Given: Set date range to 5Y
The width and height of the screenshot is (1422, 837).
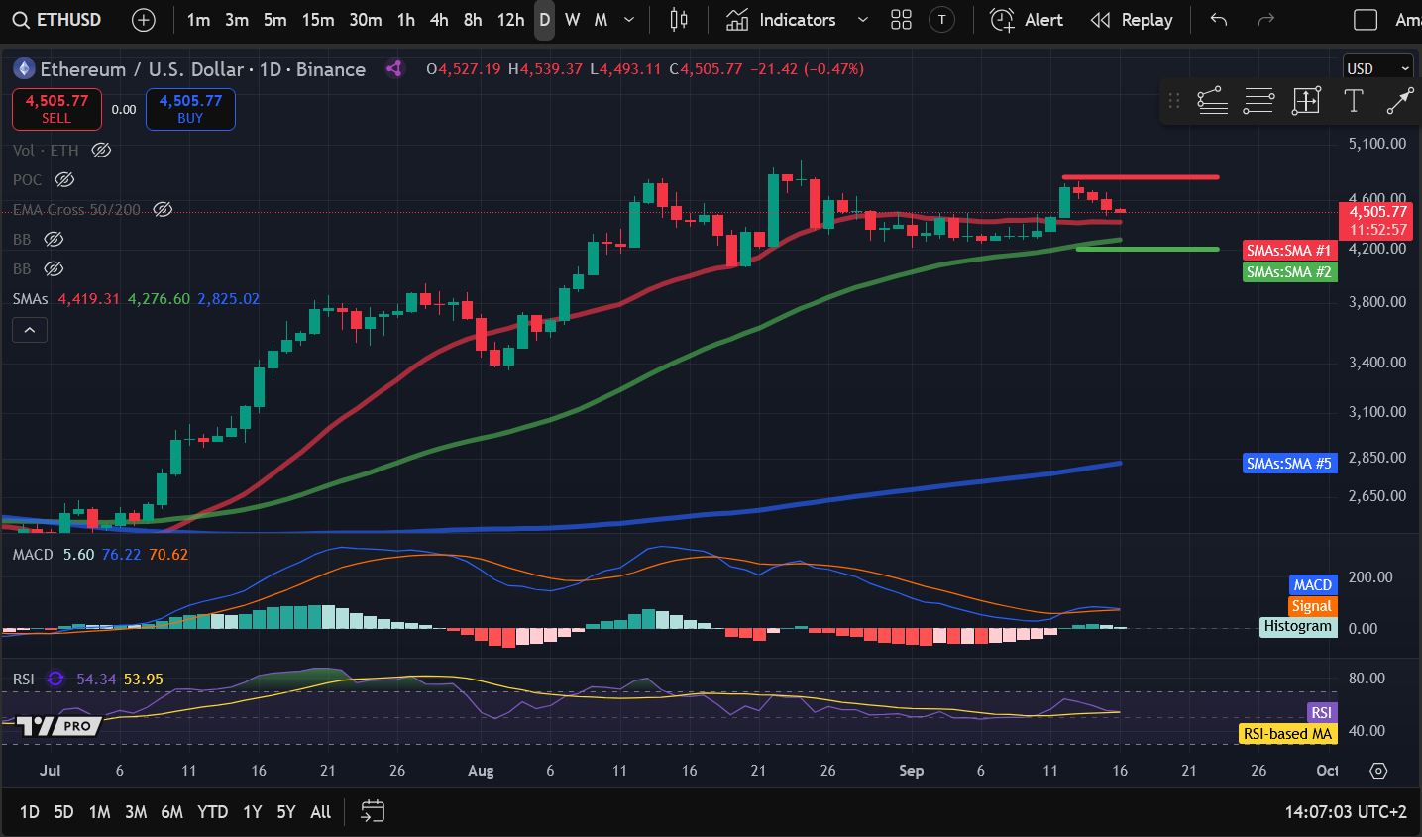Looking at the screenshot, I should point(286,812).
